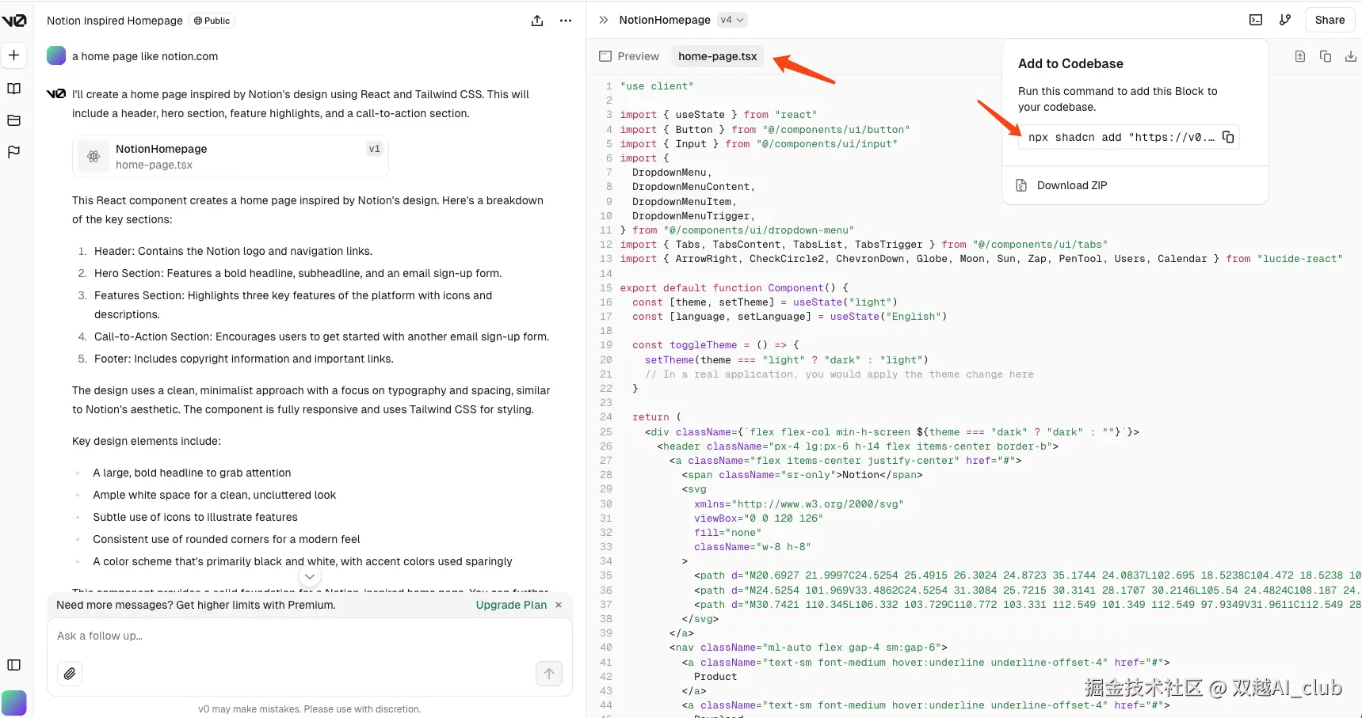
Task: Click the Input import code line
Action: [x=759, y=144]
